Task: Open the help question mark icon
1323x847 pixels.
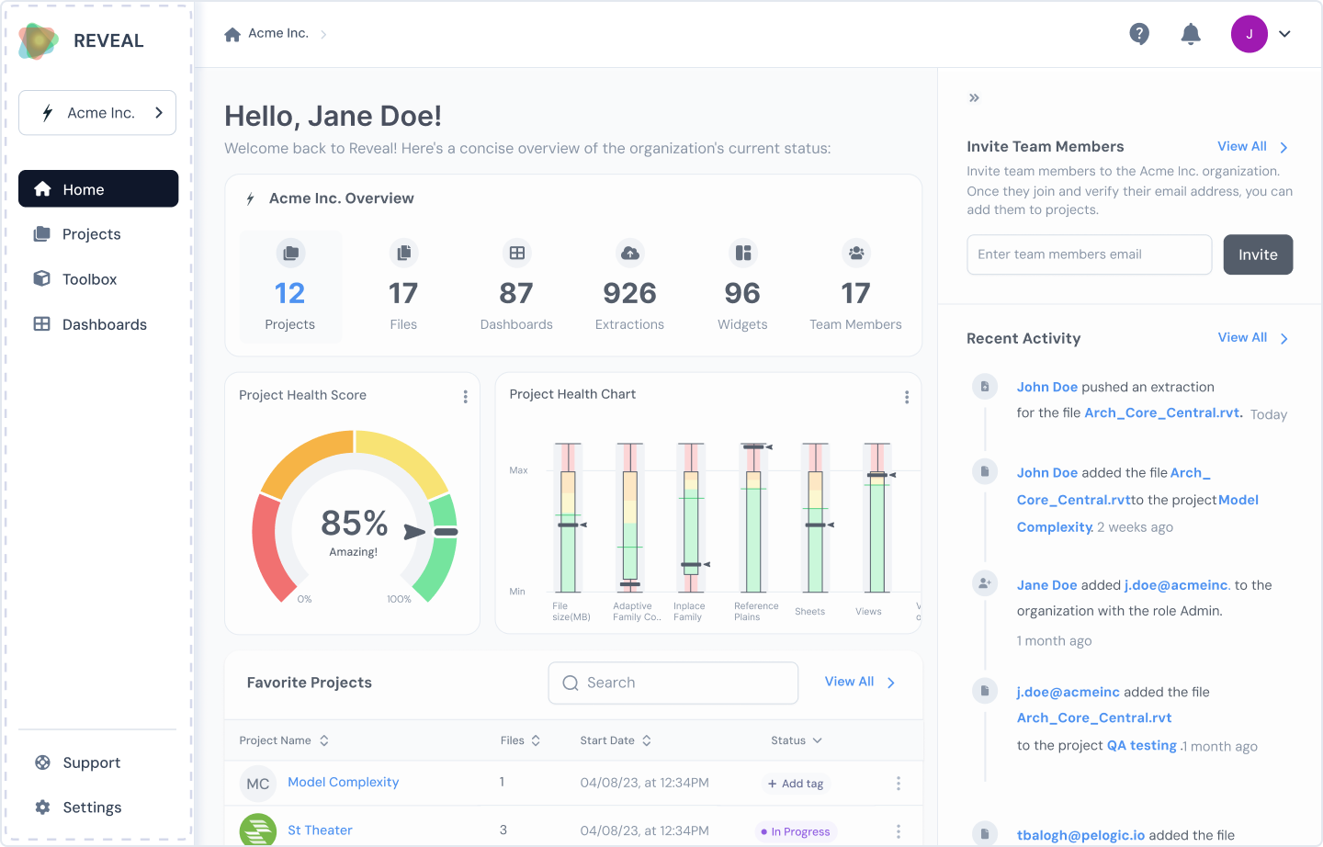Action: click(1139, 34)
